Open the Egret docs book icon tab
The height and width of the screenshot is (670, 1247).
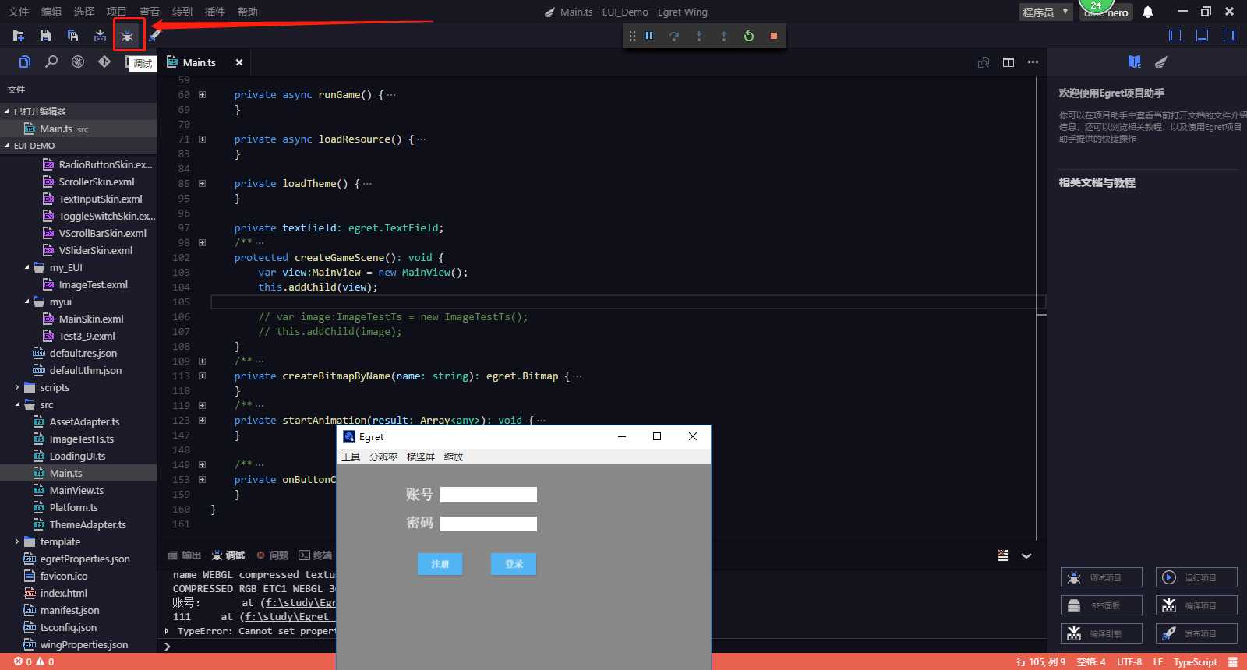click(1135, 62)
